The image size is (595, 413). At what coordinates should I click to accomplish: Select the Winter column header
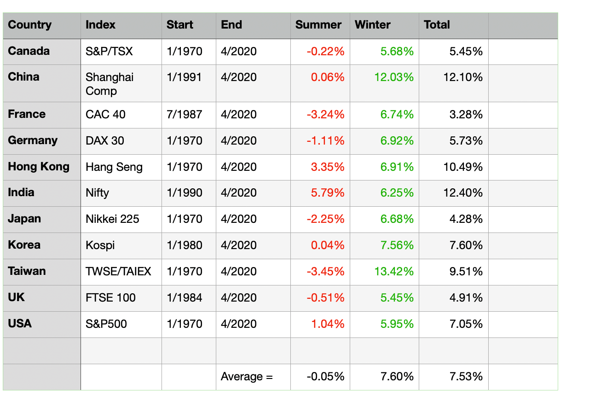[373, 25]
